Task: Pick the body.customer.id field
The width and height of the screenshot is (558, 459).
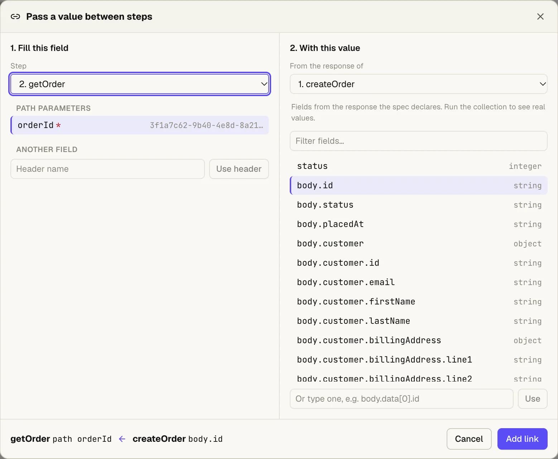Action: (x=418, y=263)
